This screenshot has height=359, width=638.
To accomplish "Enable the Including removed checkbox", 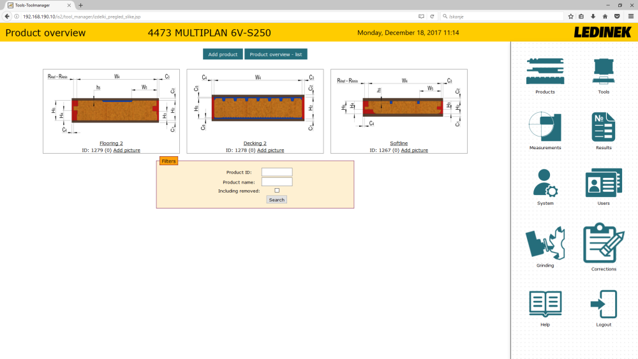I will (277, 190).
